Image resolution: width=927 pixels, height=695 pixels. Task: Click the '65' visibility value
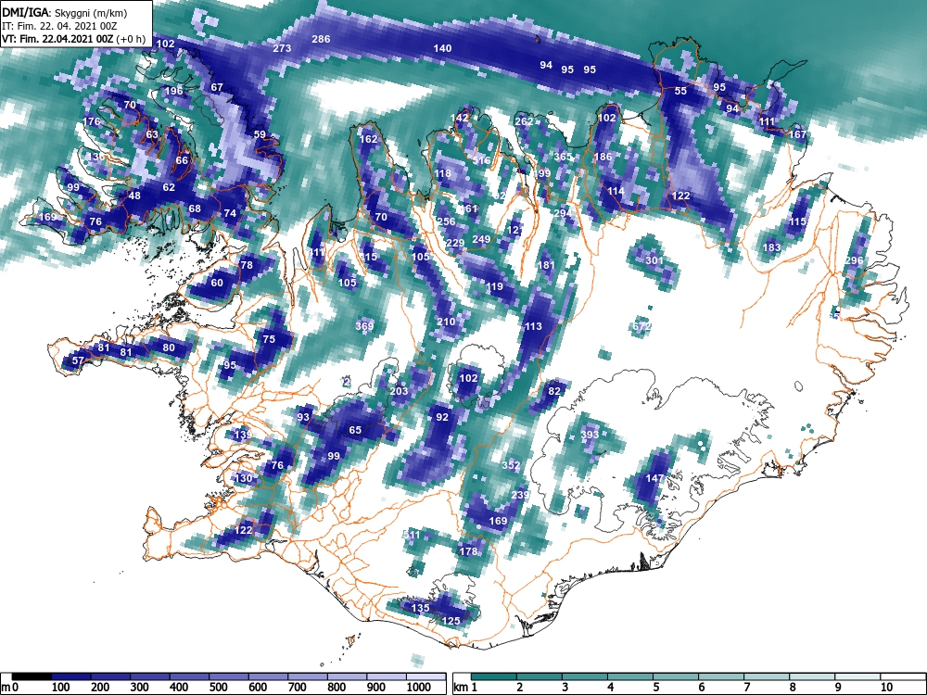tap(355, 430)
